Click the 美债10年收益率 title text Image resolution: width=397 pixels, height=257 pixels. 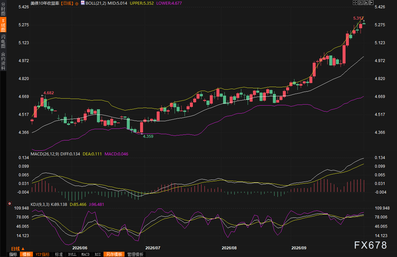45,3
